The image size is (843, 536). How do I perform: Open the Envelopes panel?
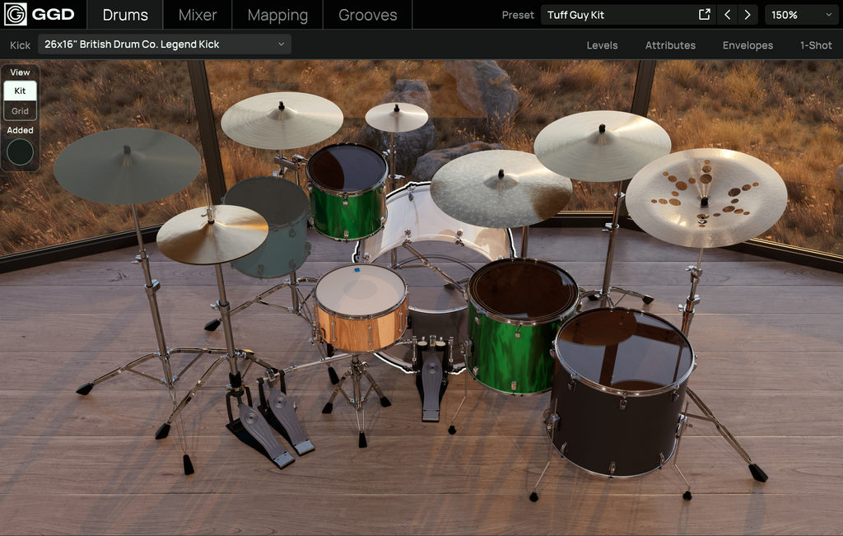(748, 45)
